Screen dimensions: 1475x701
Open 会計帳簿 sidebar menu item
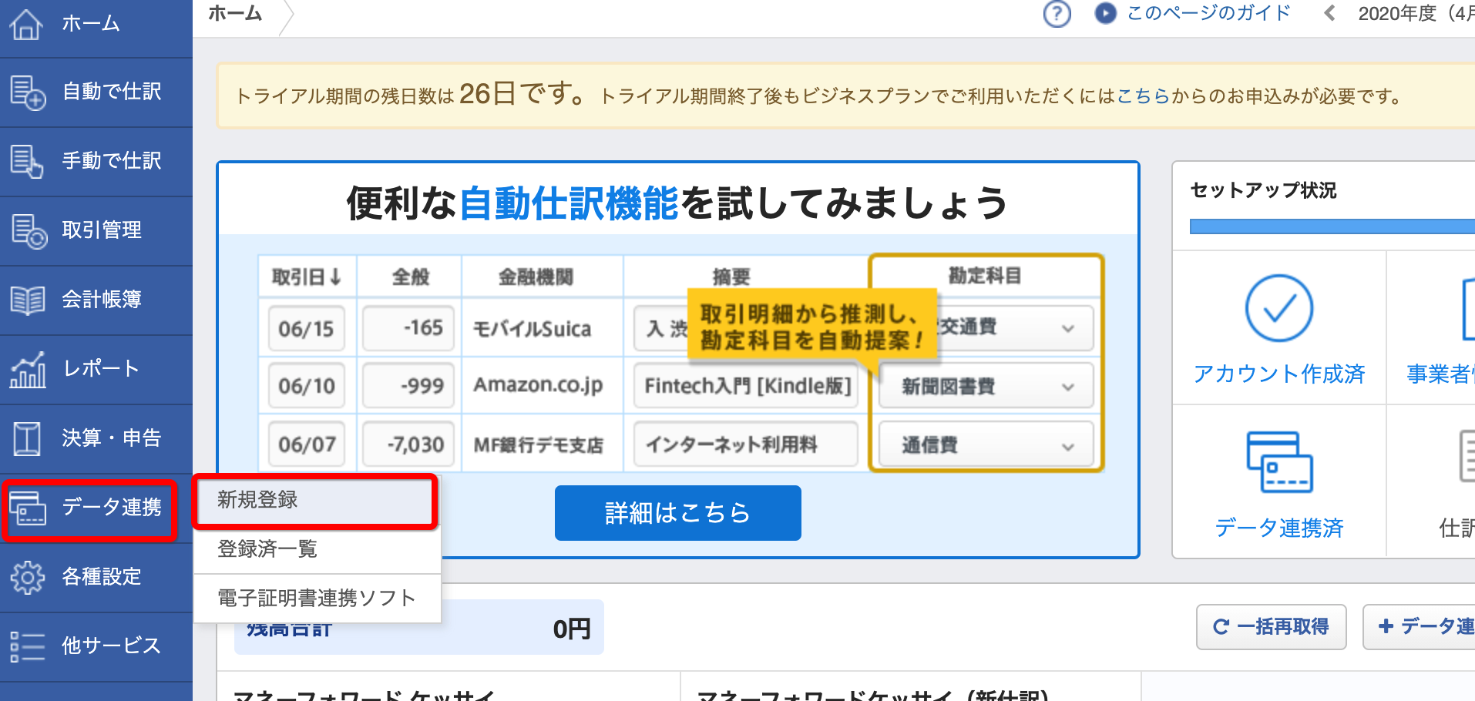[x=96, y=300]
